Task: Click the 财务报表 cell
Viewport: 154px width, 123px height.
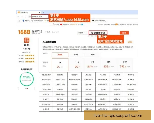Action: point(131,95)
